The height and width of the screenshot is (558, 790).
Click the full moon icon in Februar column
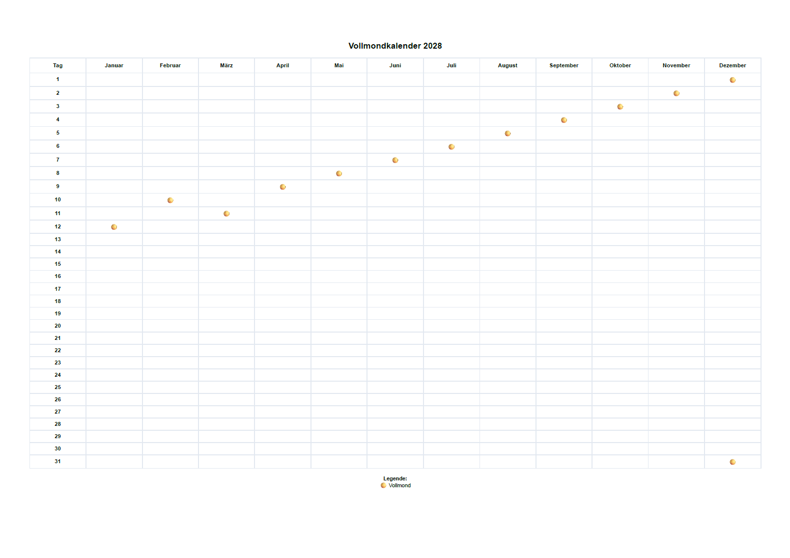[170, 200]
